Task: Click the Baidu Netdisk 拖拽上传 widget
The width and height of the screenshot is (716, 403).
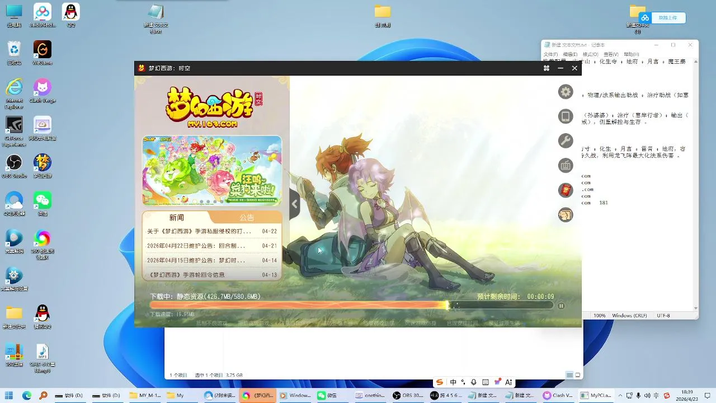Action: [662, 18]
